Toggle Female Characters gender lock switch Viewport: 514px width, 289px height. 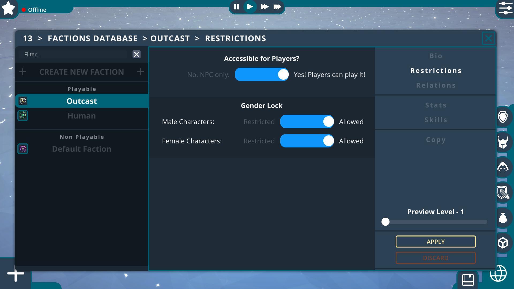pyautogui.click(x=307, y=141)
